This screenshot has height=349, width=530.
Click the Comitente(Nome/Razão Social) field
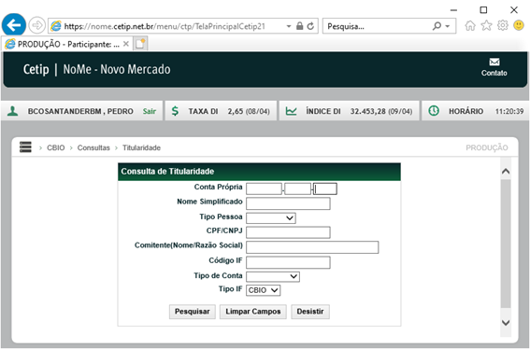(312, 247)
